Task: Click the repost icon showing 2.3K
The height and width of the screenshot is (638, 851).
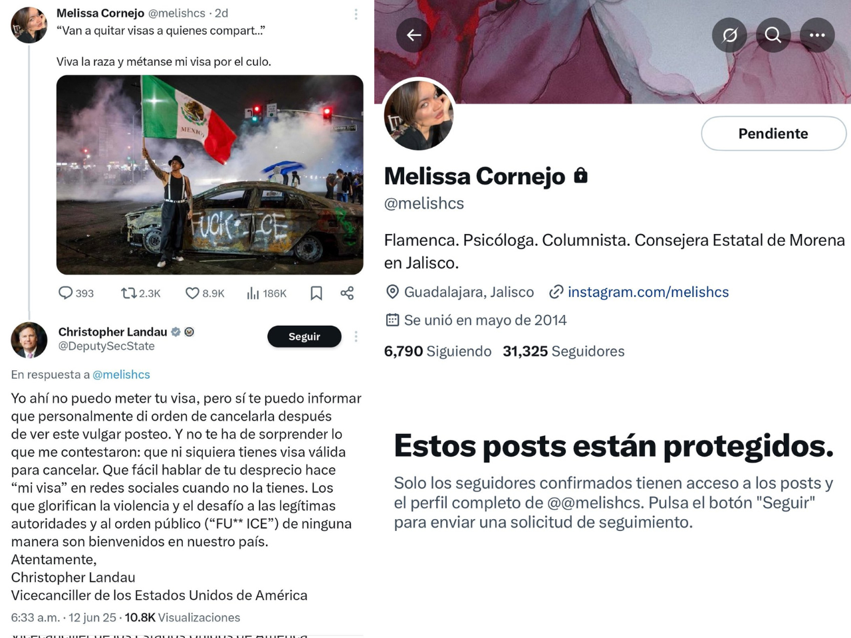Action: click(128, 293)
